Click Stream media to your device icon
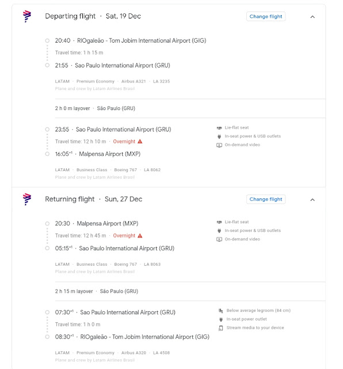This screenshot has width=343, height=369. tap(220, 328)
